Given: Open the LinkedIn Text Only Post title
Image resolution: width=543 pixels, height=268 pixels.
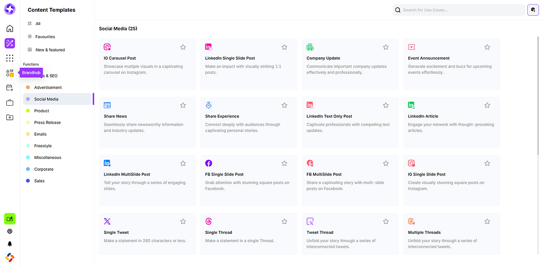Looking at the screenshot, I should pyautogui.click(x=329, y=116).
